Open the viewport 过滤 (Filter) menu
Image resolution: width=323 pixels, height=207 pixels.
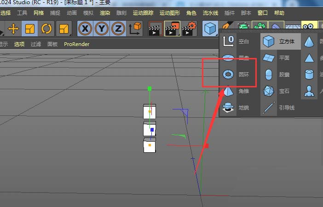pos(36,44)
